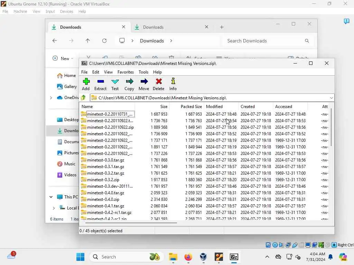This screenshot has width=354, height=265.
Task: Open Music folder in sidebar
Action: 66,164
